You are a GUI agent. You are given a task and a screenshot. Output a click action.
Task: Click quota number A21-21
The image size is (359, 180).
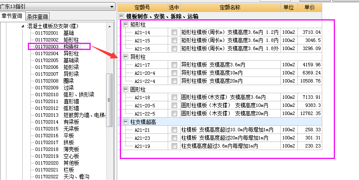[142, 130]
